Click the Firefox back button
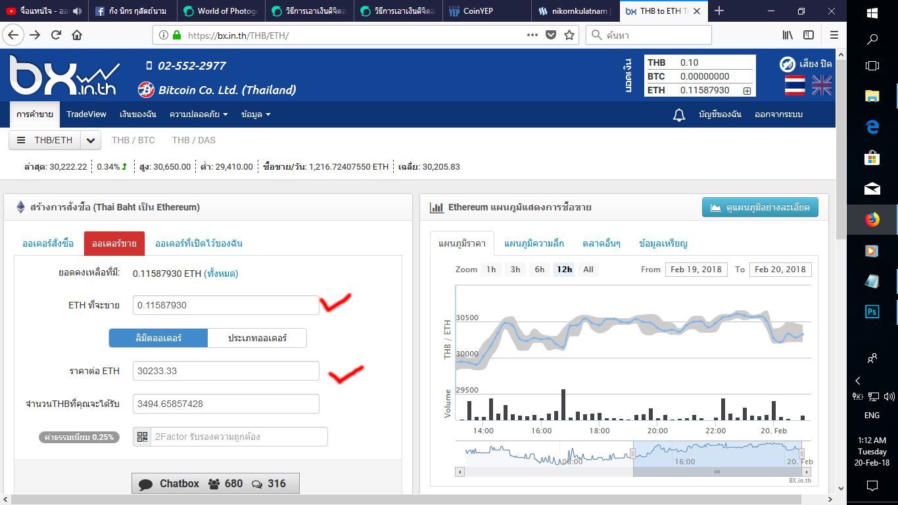This screenshot has width=898, height=505. pos(12,35)
